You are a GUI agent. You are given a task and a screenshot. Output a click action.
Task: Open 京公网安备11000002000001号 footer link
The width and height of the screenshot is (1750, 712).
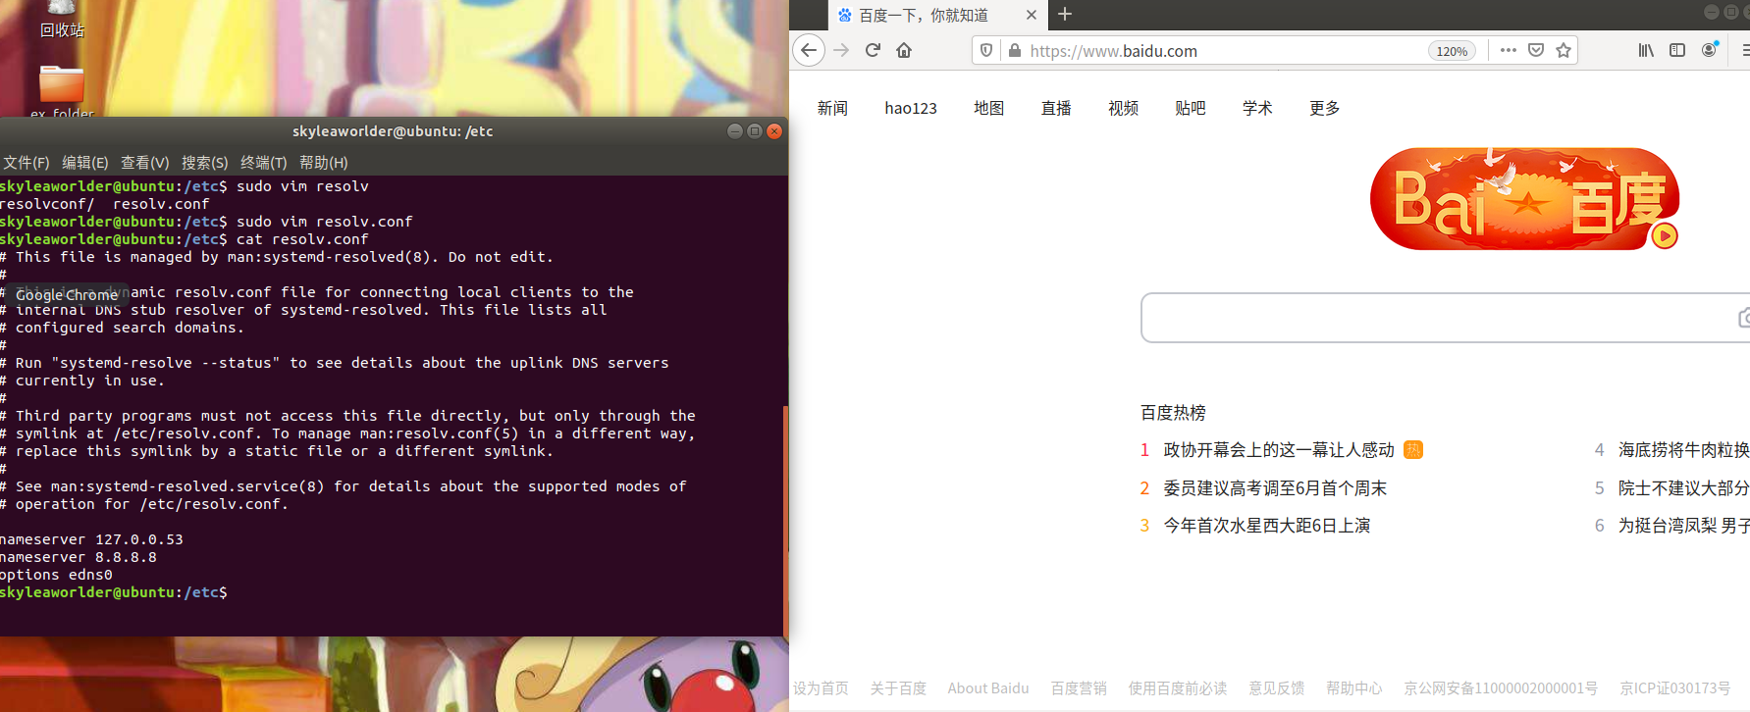[1501, 688]
